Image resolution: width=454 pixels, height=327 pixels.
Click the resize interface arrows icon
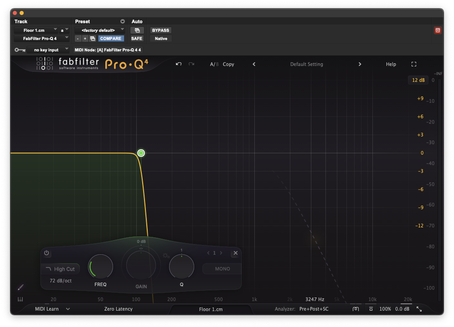419,309
